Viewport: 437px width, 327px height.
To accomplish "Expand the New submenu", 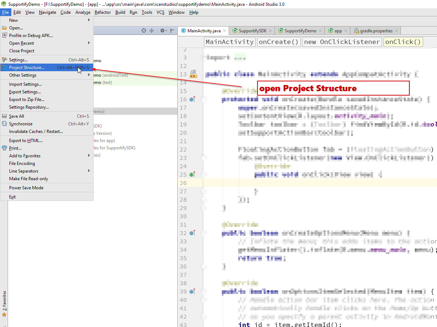I will 89,20.
